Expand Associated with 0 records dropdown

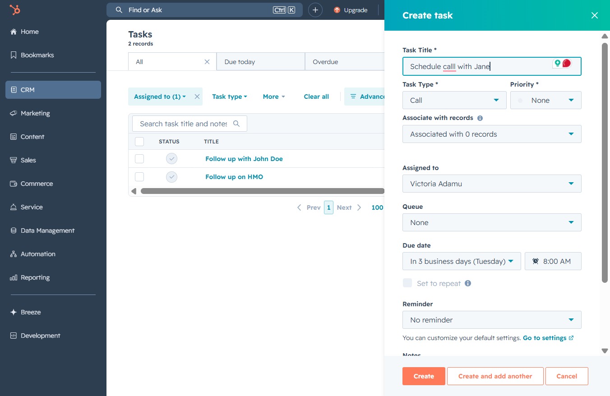point(492,134)
